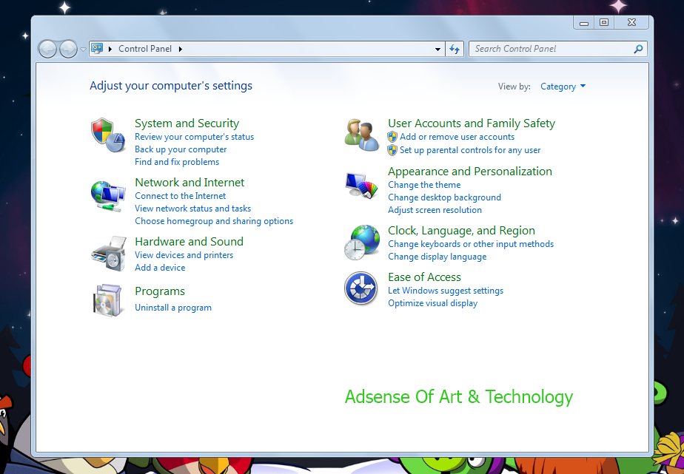Open the Ease of Access icon

coord(361,288)
